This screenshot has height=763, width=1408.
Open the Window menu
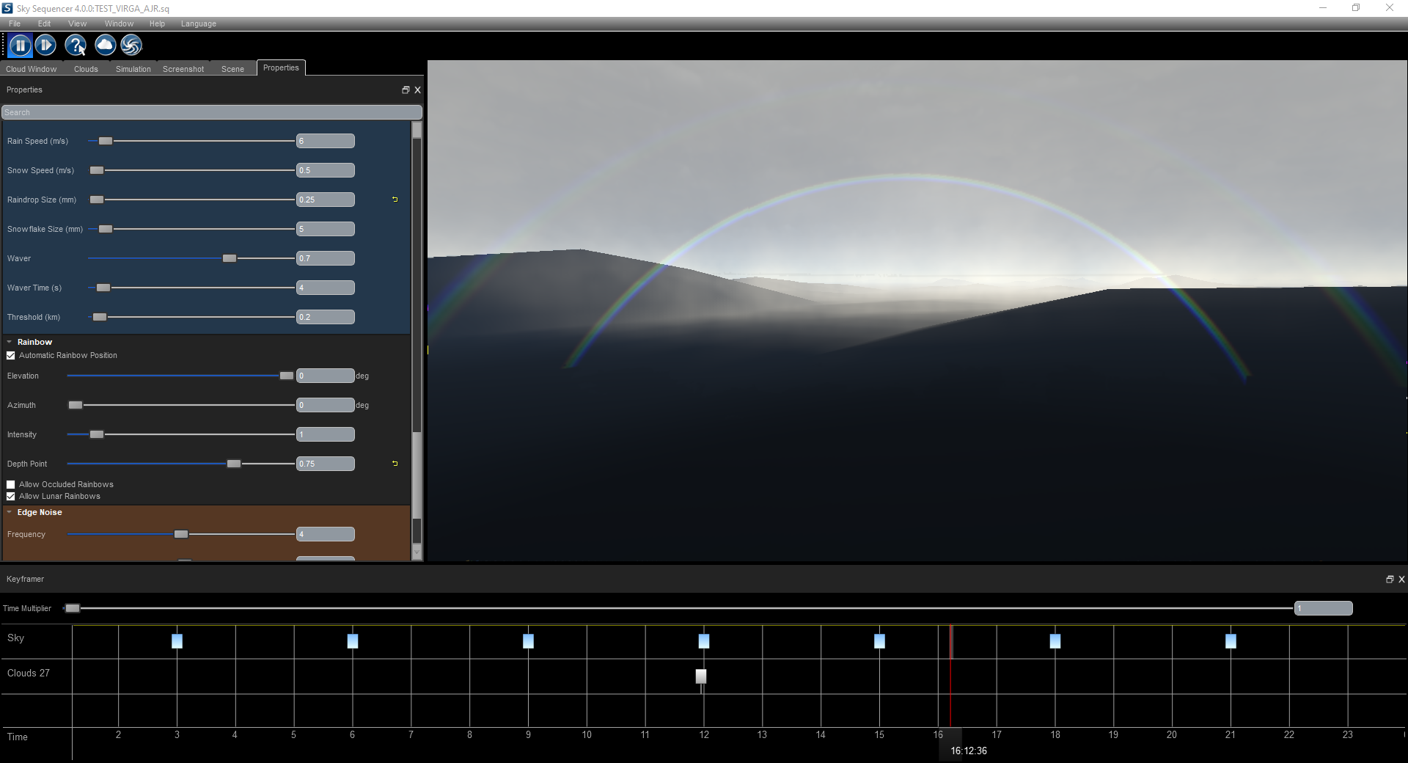pyautogui.click(x=119, y=23)
